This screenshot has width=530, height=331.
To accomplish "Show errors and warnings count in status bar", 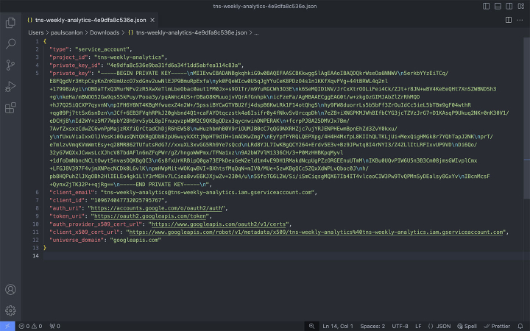I will tap(30, 326).
